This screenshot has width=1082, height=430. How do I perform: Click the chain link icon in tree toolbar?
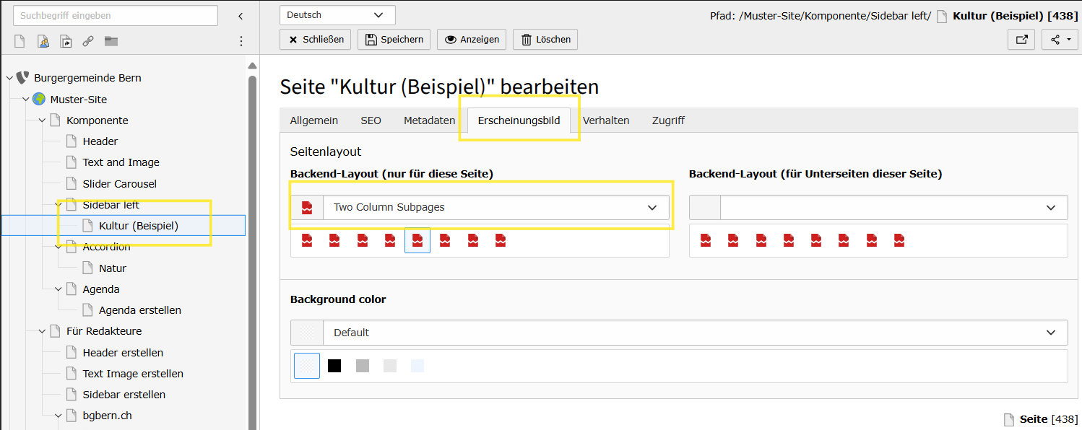pos(88,41)
